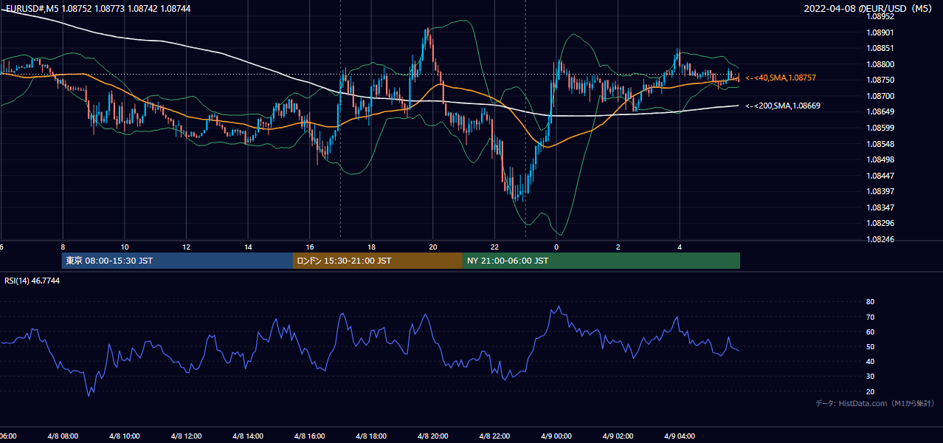Click the HistData.com data source note
943x443 pixels.
coord(875,403)
